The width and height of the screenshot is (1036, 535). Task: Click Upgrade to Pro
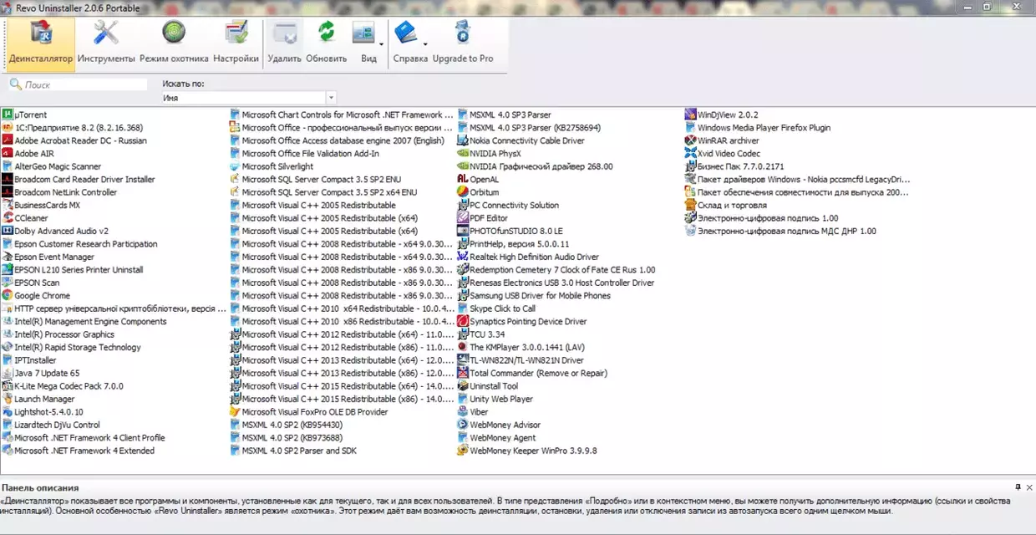(x=462, y=43)
